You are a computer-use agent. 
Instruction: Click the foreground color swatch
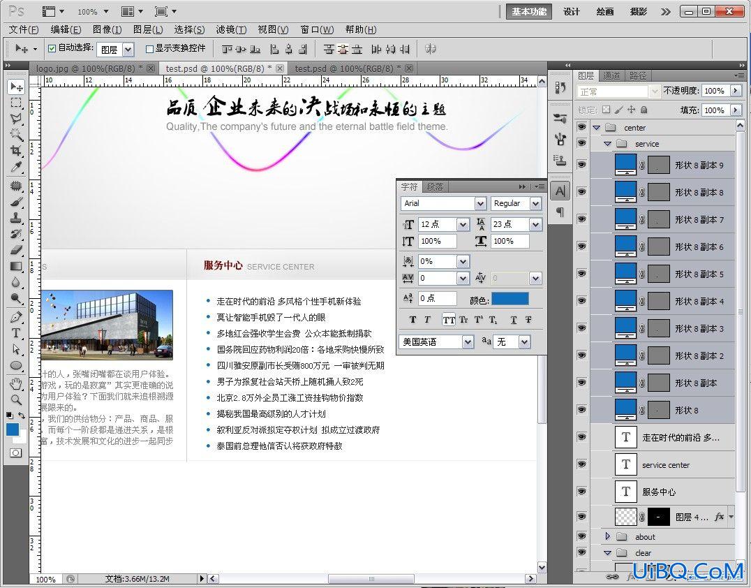[13, 429]
